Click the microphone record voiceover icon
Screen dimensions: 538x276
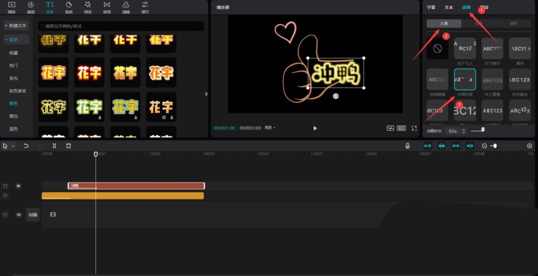(407, 146)
